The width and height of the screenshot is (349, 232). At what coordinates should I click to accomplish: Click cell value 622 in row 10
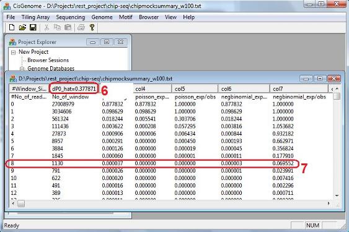point(56,178)
